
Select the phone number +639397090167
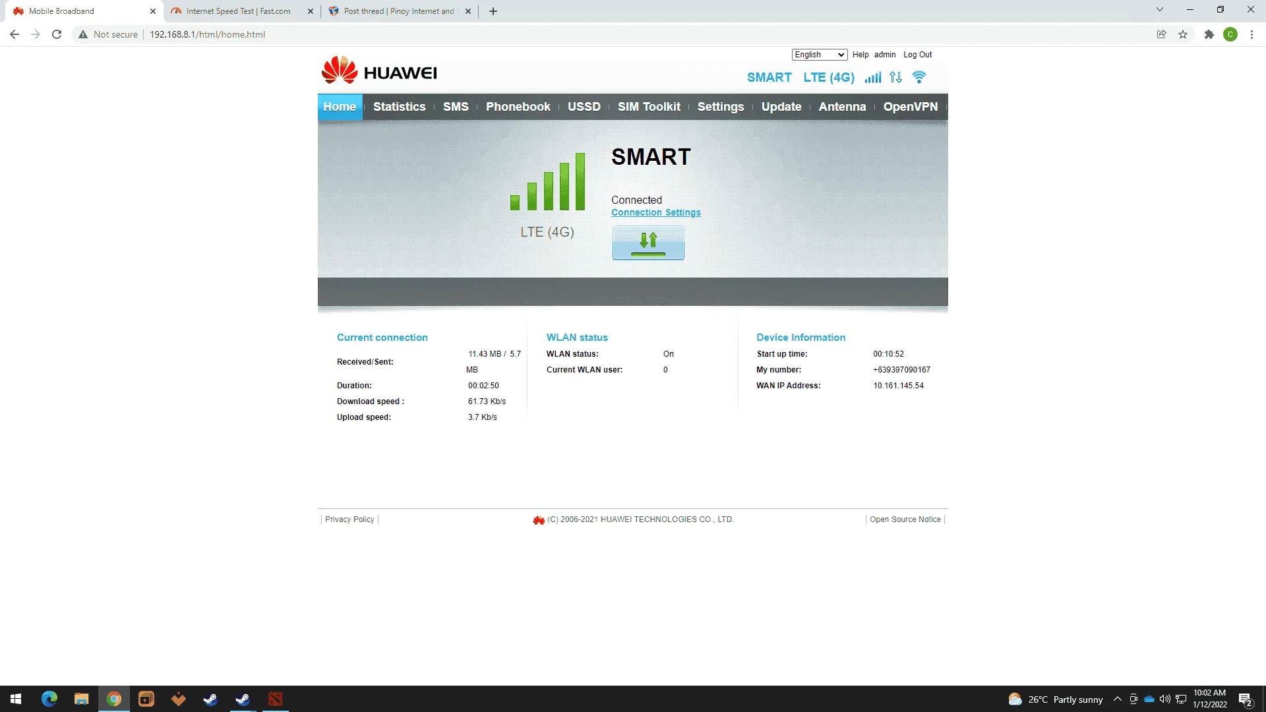tap(902, 370)
